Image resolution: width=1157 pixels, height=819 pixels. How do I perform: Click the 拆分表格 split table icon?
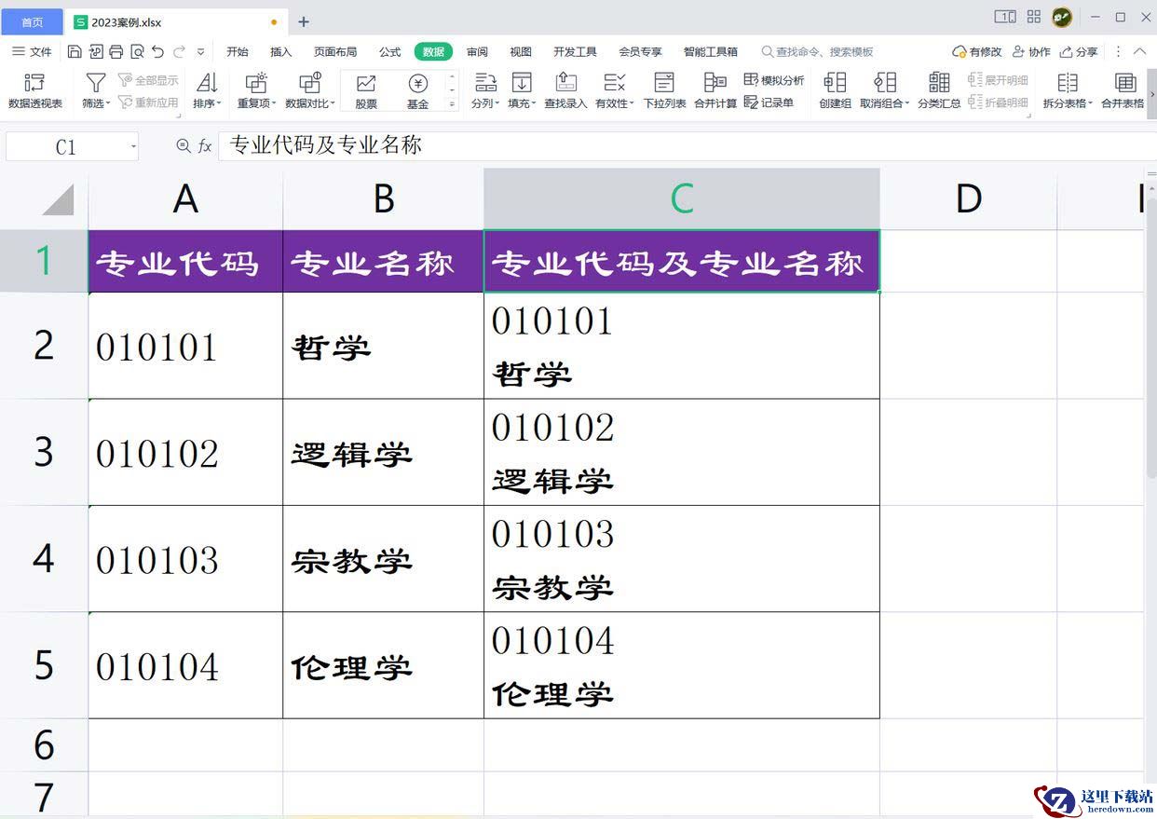pyautogui.click(x=1068, y=83)
